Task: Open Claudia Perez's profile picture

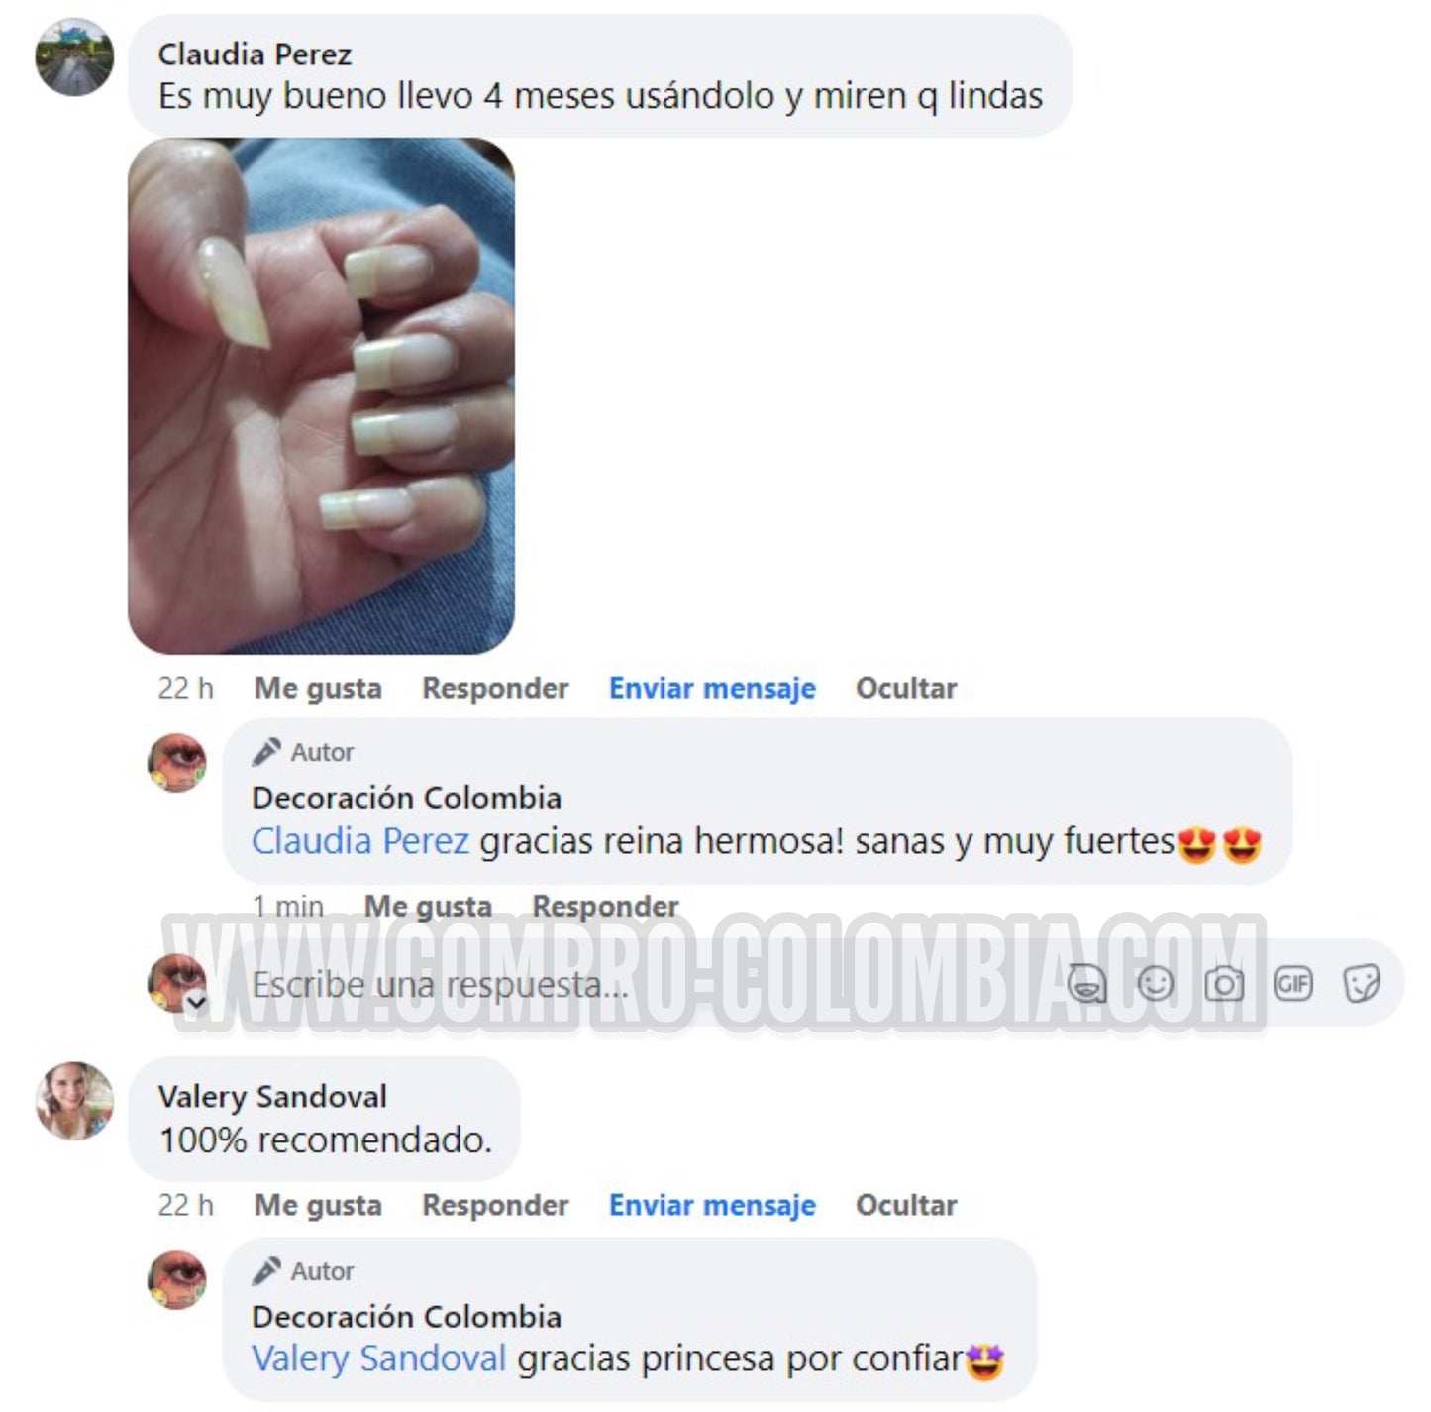Action: coord(74,57)
